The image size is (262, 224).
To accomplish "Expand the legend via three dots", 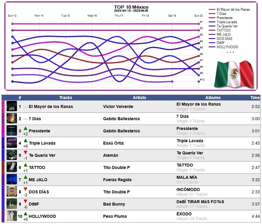I will (230, 52).
